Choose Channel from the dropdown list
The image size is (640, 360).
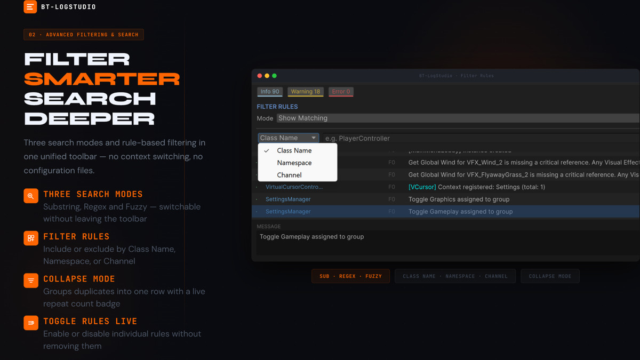point(298,175)
